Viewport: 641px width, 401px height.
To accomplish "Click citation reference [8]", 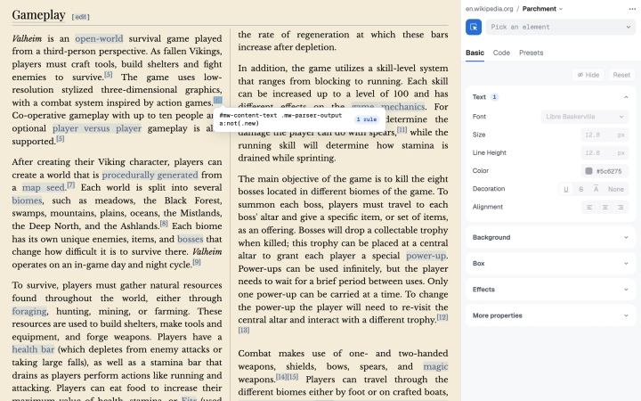I will point(164,224).
